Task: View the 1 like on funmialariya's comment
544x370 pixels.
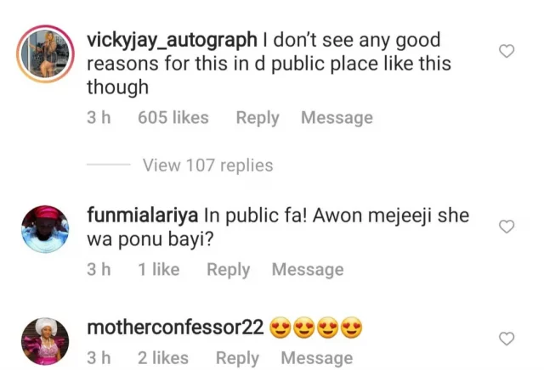Action: pyautogui.click(x=159, y=270)
